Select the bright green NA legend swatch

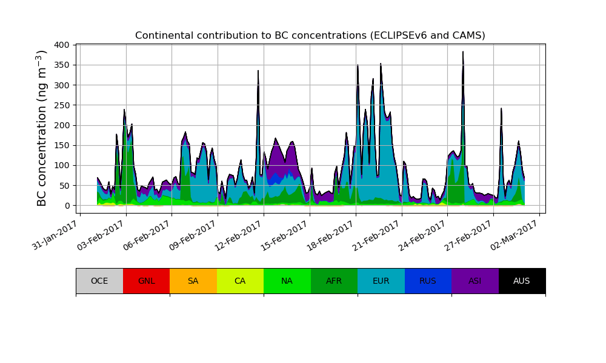[x=287, y=281]
